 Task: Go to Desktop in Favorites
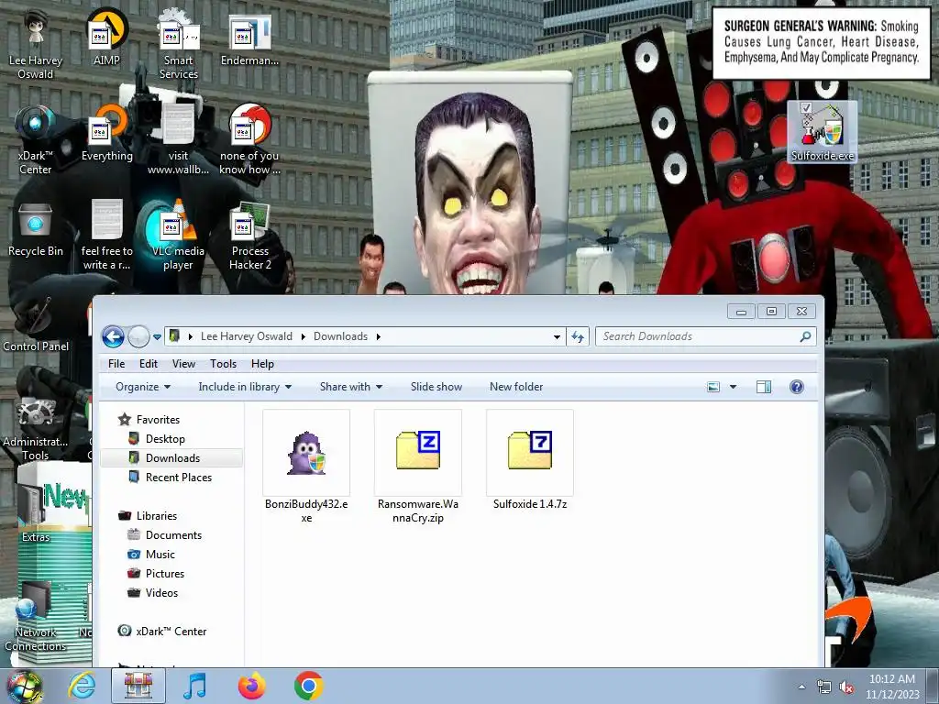(x=165, y=439)
